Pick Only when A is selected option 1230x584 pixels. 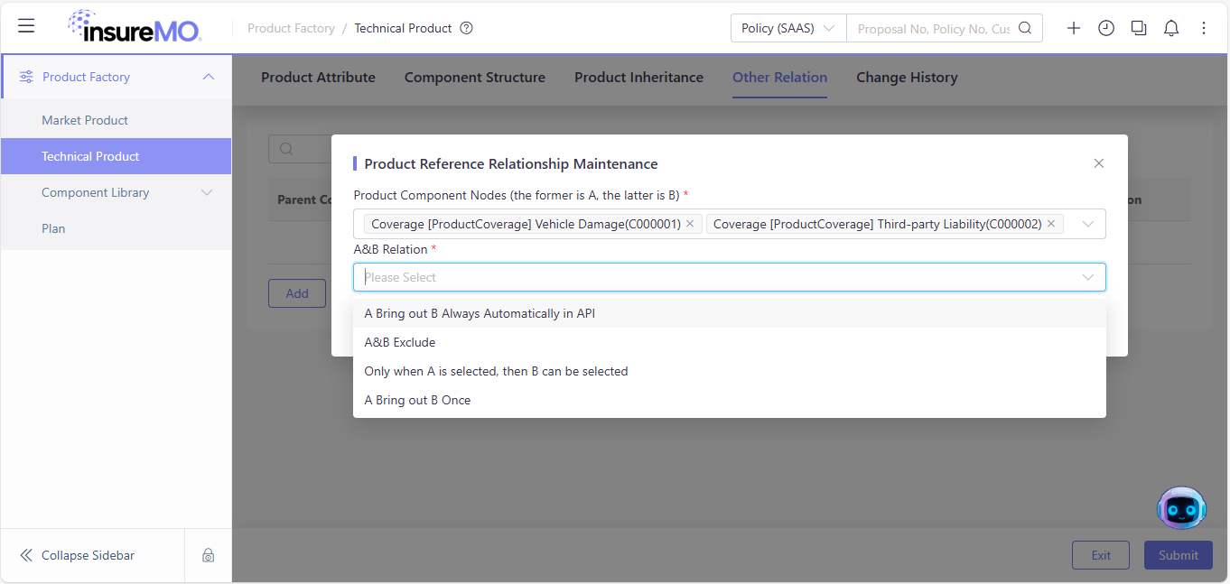[730, 371]
